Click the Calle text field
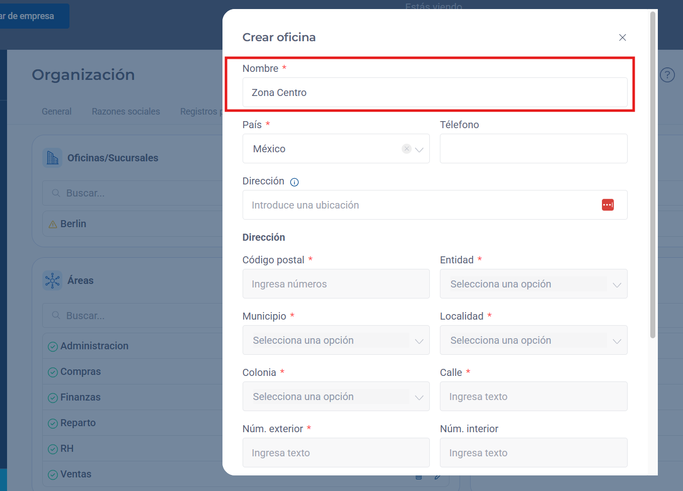The image size is (683, 491). pos(534,397)
